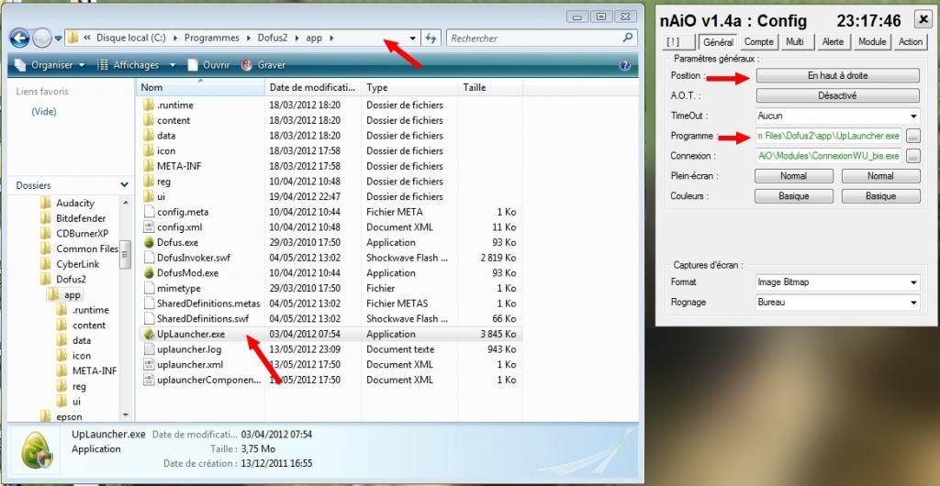Screen dimensions: 940x486
Task: Click the .runtime folder icon in file list
Action: (150, 105)
